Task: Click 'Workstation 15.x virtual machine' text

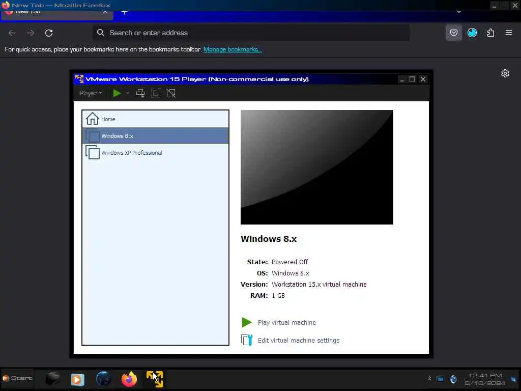Action: (319, 284)
